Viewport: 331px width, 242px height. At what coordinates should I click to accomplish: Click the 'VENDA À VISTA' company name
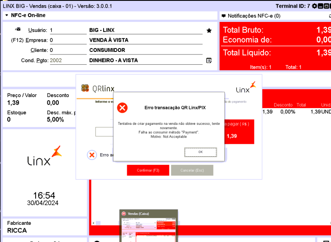coord(109,40)
